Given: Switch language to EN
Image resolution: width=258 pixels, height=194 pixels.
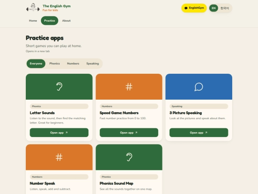Looking at the screenshot, I should [214, 8].
